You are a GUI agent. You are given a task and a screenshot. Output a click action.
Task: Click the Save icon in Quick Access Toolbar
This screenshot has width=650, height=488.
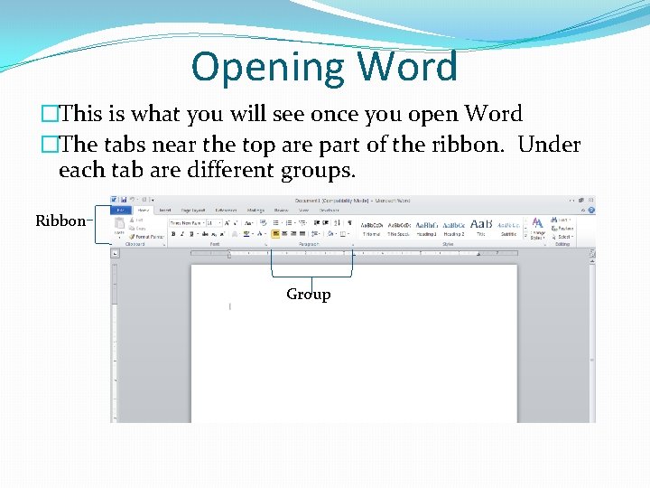tap(123, 200)
